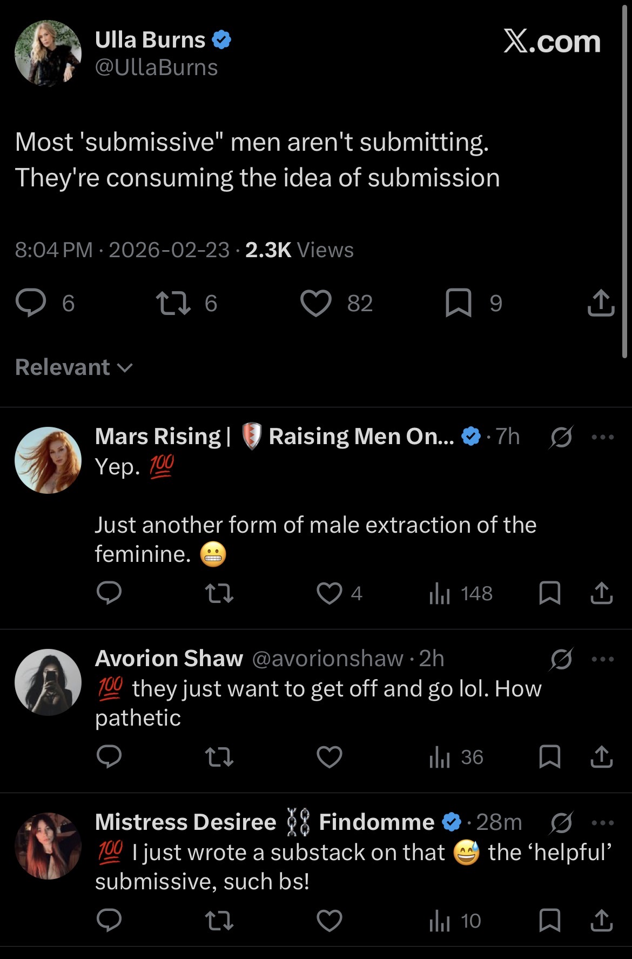Viewport: 632px width, 959px height.
Task: Open Ulla Burns' profile picture
Action: [48, 53]
